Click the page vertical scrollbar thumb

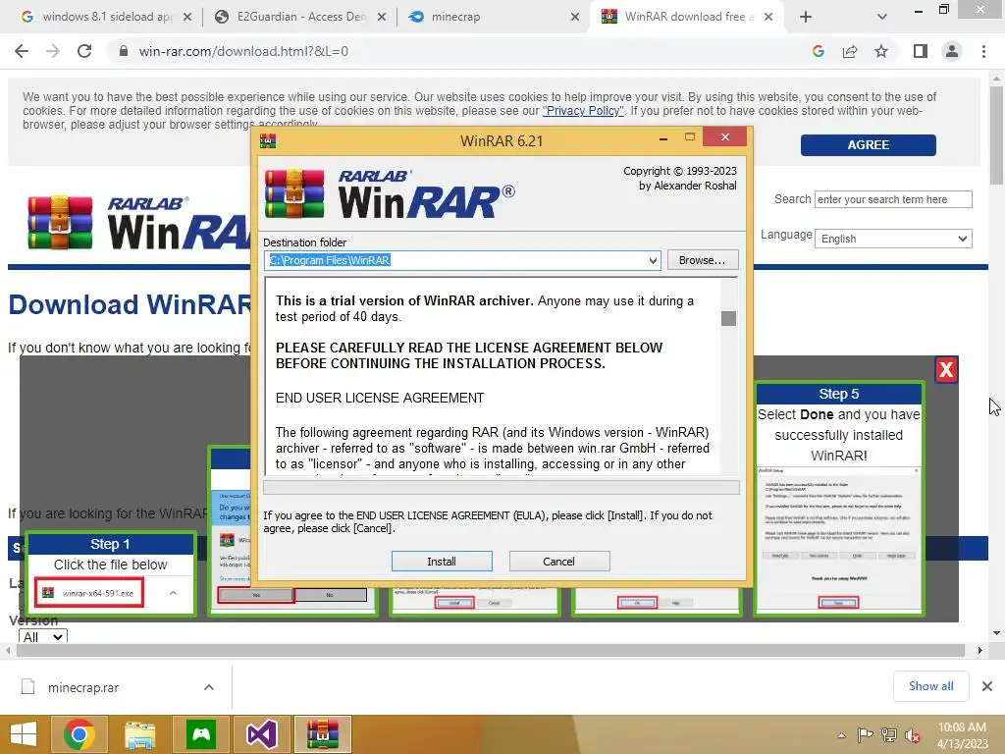tap(996, 135)
